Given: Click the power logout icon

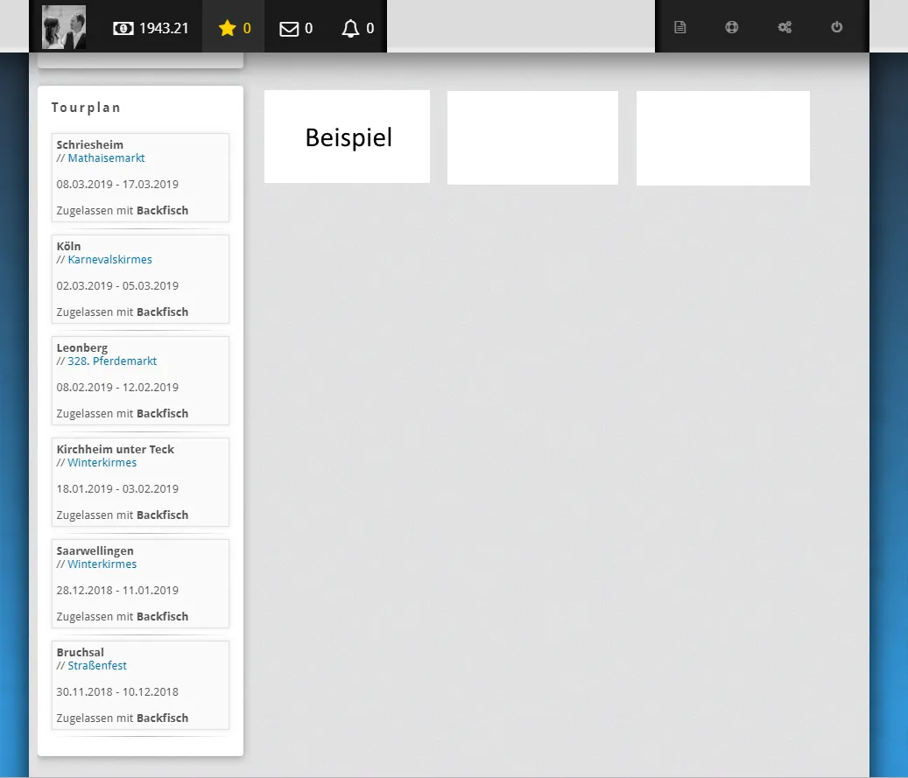Looking at the screenshot, I should pos(837,27).
